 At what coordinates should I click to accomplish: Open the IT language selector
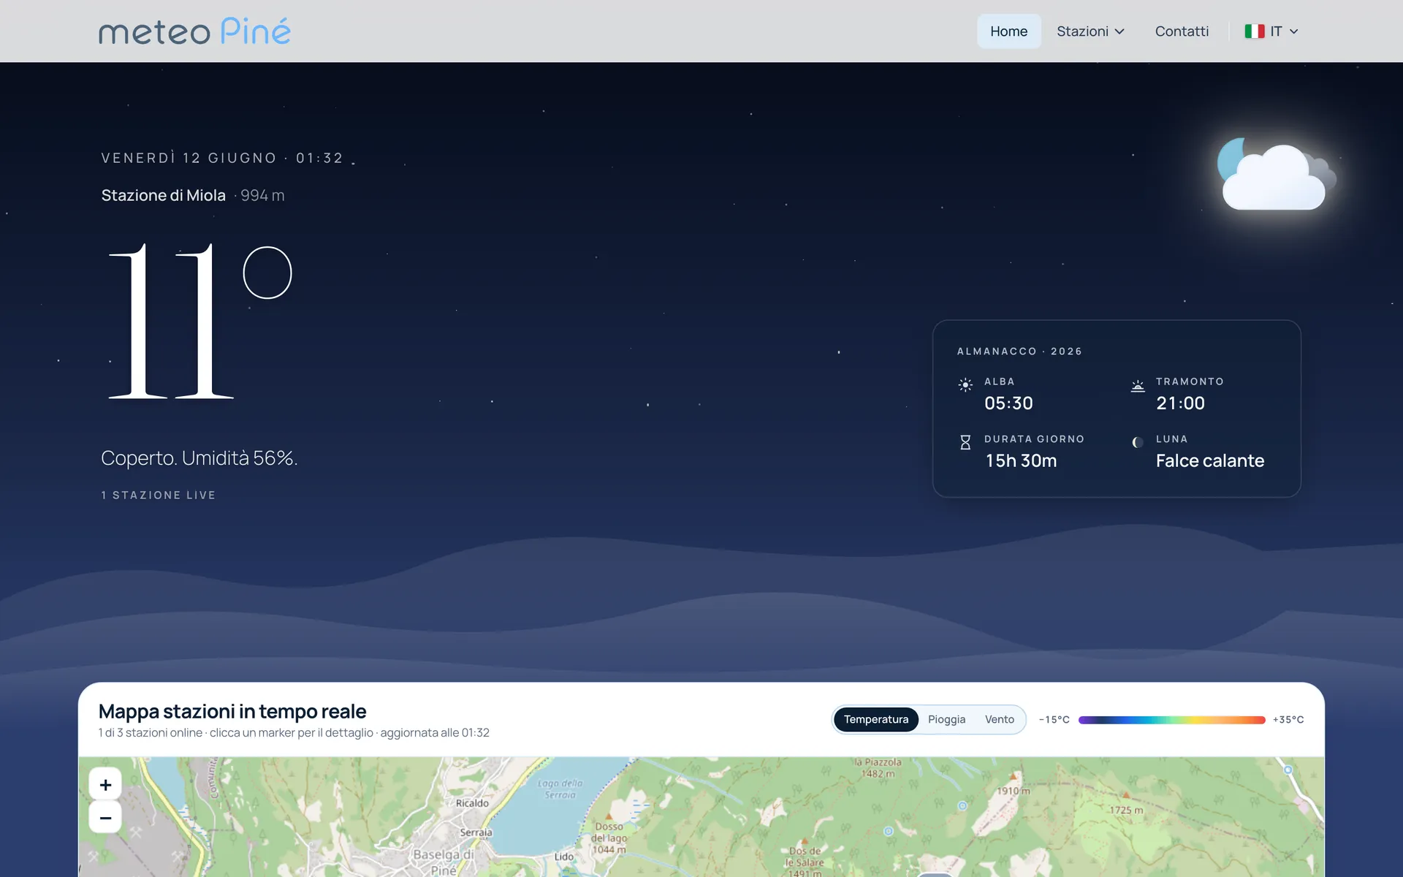click(x=1271, y=31)
